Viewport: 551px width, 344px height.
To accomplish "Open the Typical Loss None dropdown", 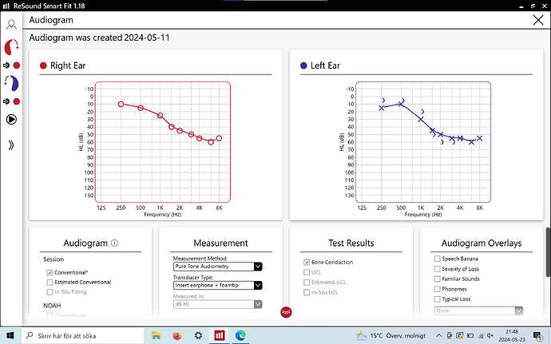I will [478, 310].
